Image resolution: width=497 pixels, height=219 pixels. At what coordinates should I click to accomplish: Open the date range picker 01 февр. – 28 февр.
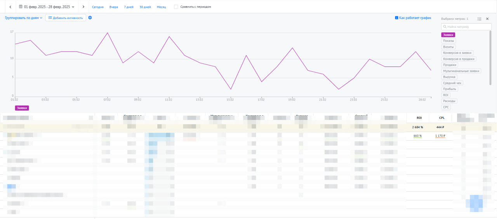point(47,7)
